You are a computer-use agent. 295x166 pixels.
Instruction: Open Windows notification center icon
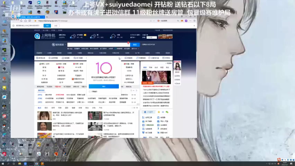(x=291, y=164)
